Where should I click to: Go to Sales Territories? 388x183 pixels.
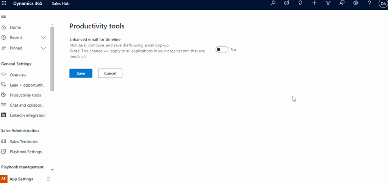point(23,142)
